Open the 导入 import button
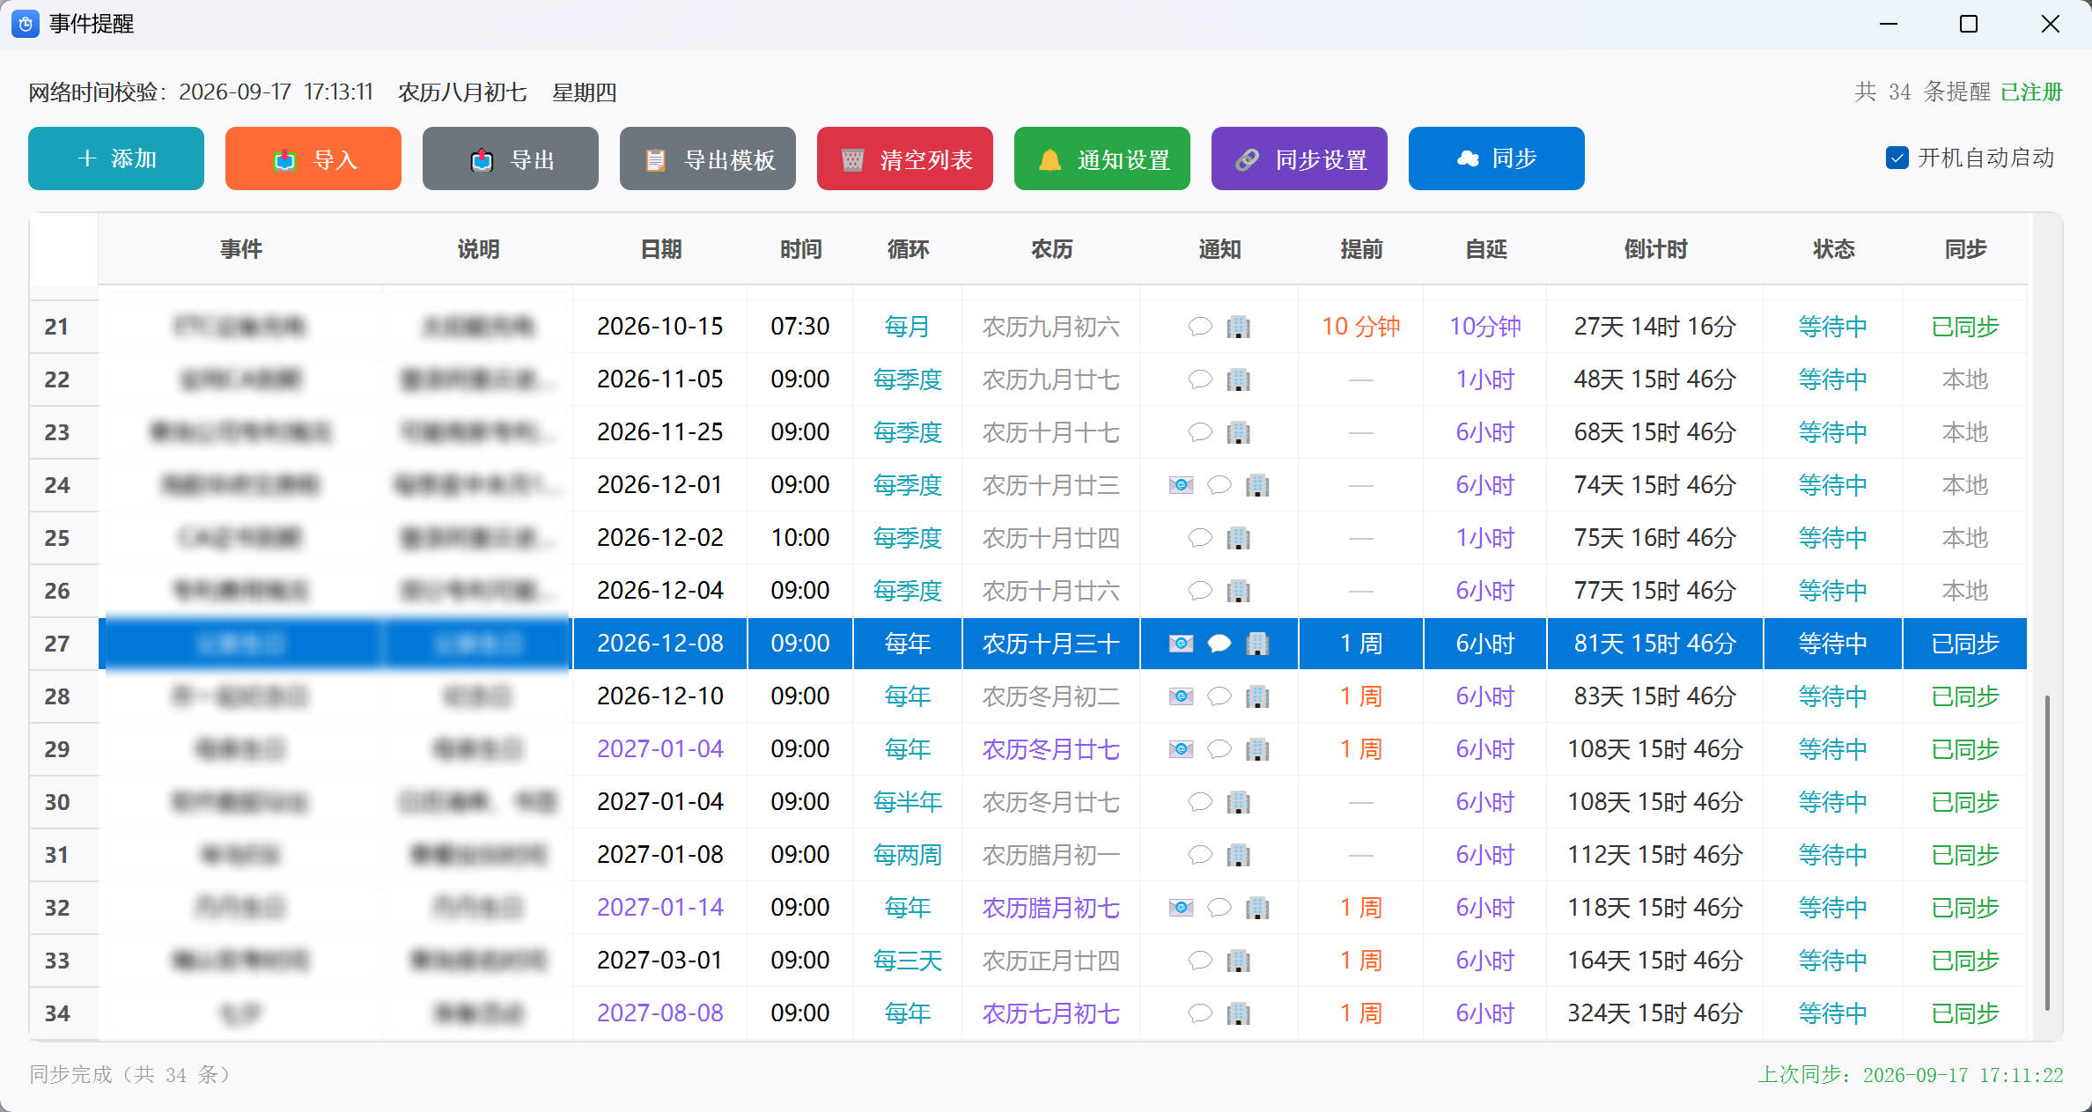2092x1112 pixels. [313, 158]
